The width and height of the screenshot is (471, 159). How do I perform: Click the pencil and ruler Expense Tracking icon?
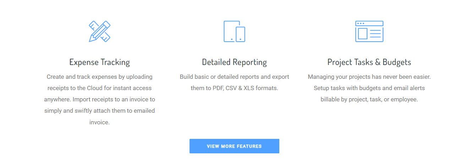pyautogui.click(x=99, y=31)
